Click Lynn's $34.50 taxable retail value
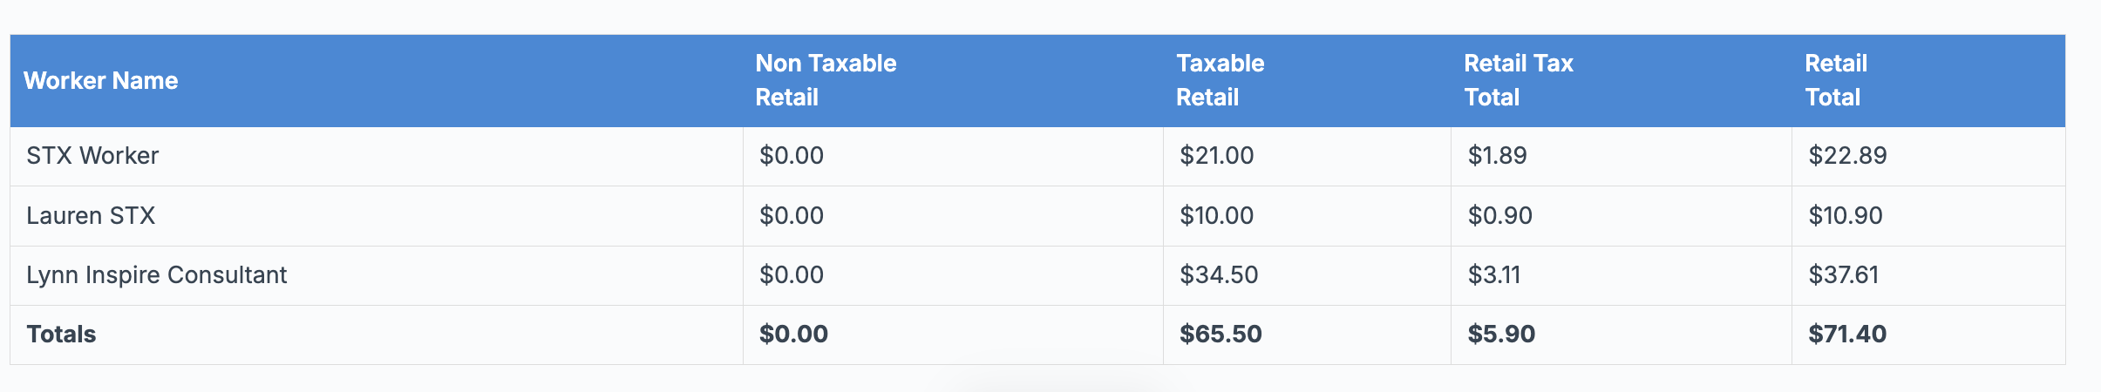 [x=1219, y=275]
